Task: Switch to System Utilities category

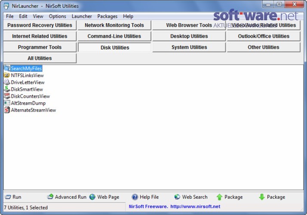Action: click(189, 47)
